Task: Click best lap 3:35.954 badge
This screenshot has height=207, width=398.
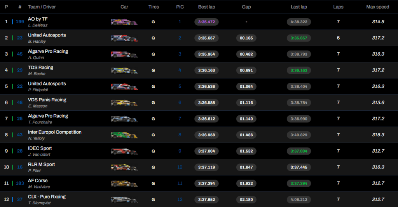Action: [x=206, y=54]
